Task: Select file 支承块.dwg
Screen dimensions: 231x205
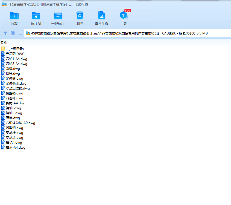Action: (x=12, y=138)
